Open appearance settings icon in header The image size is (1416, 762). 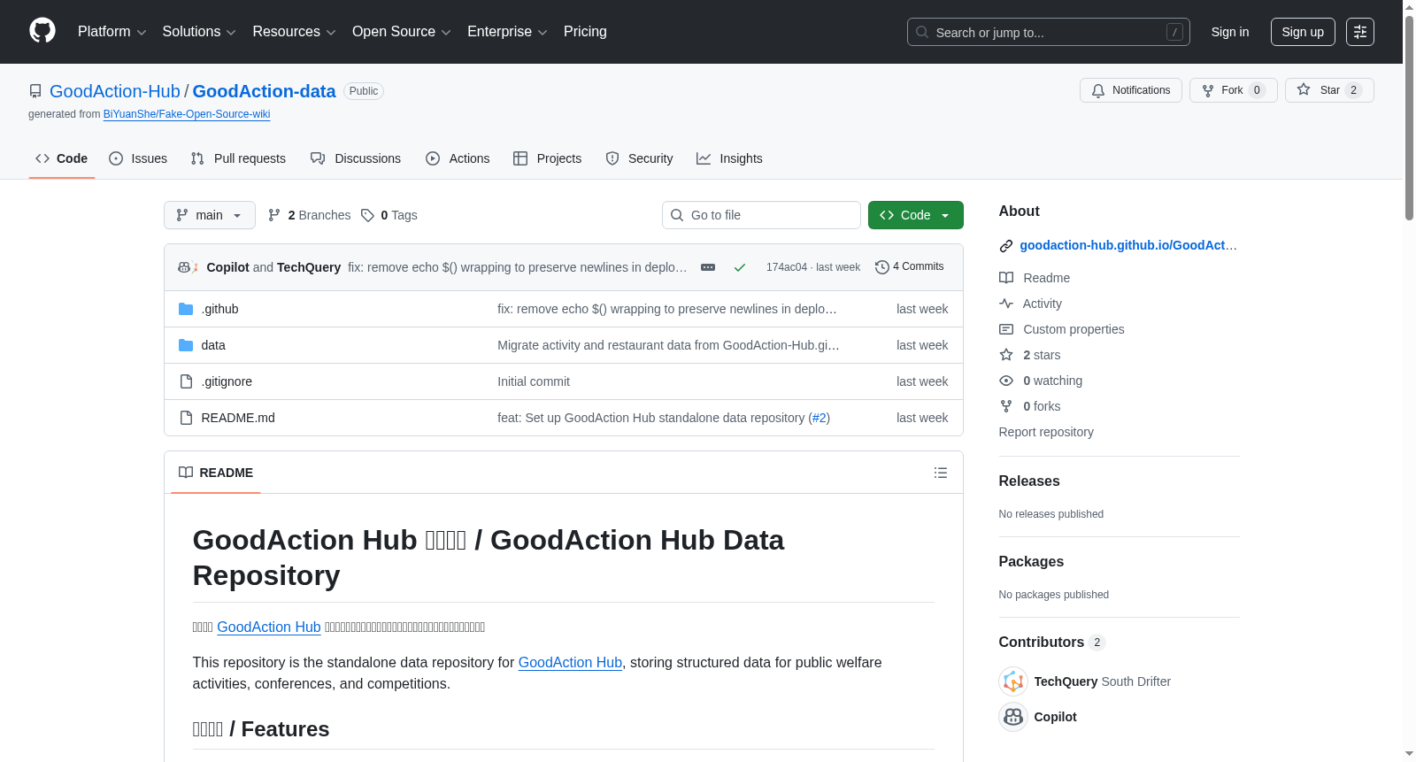(x=1360, y=32)
